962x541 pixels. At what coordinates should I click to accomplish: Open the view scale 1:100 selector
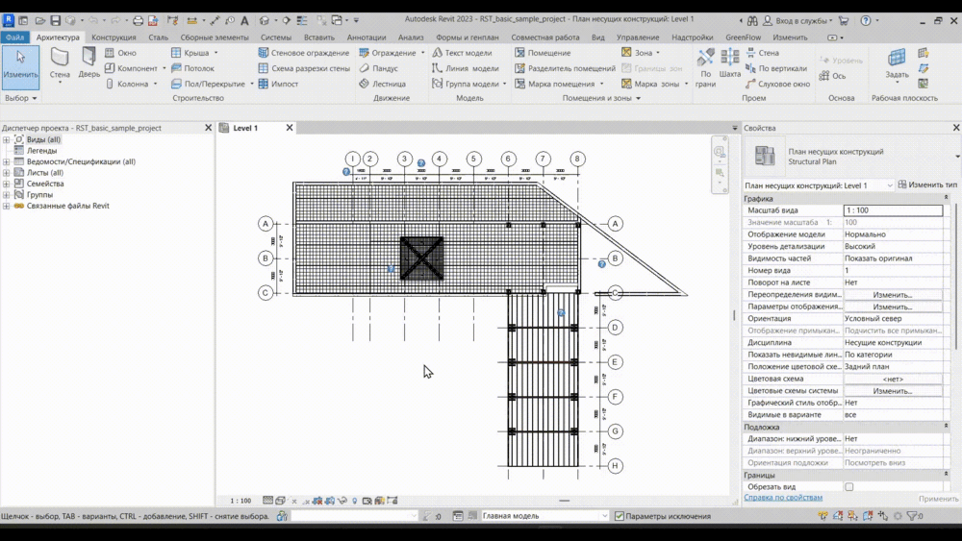pos(240,501)
